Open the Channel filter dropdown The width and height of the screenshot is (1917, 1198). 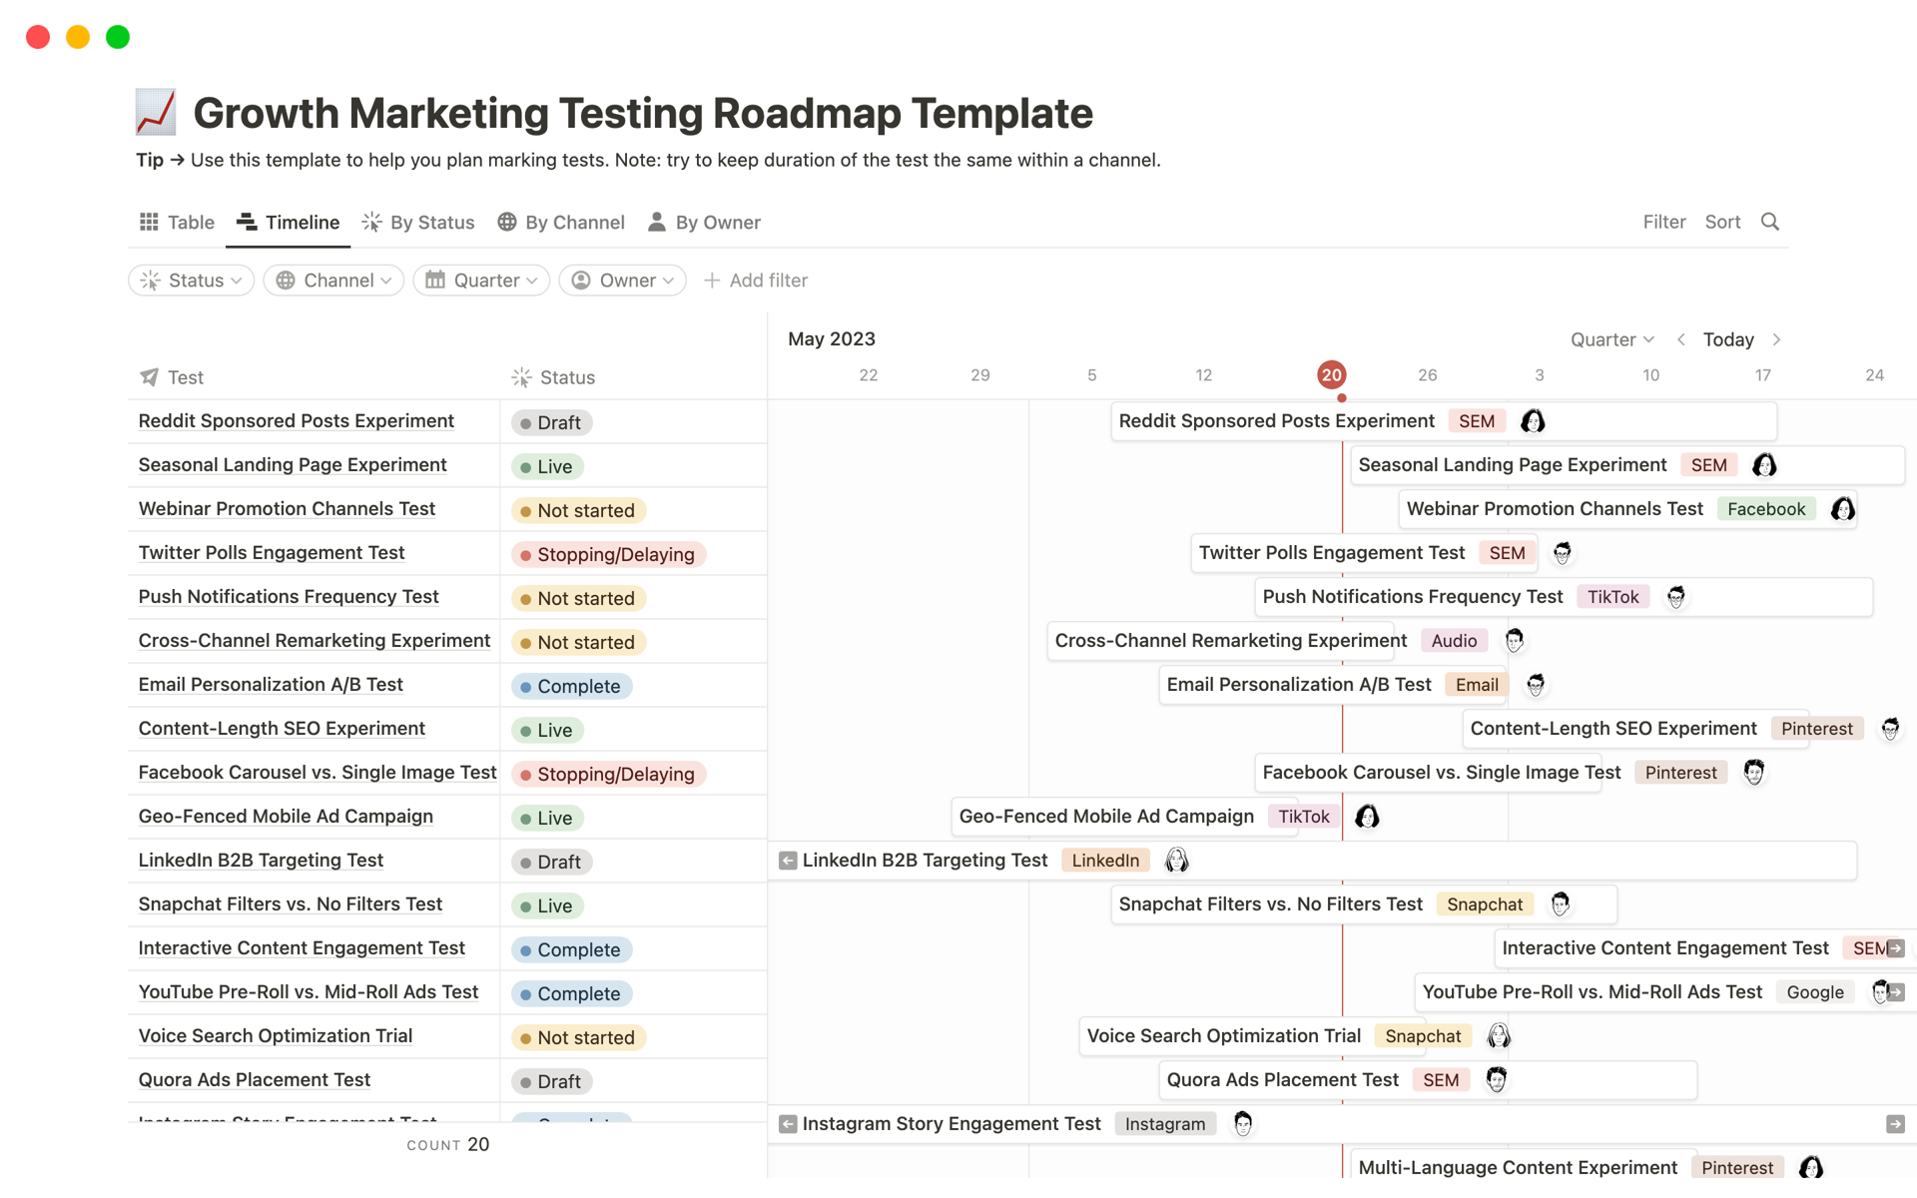[333, 281]
